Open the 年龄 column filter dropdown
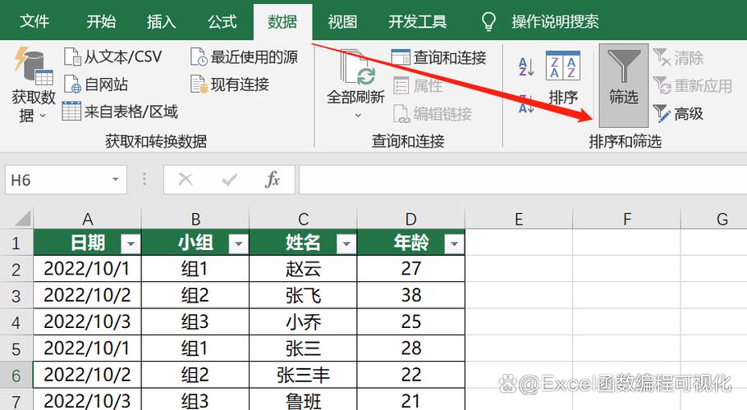 pyautogui.click(x=454, y=244)
